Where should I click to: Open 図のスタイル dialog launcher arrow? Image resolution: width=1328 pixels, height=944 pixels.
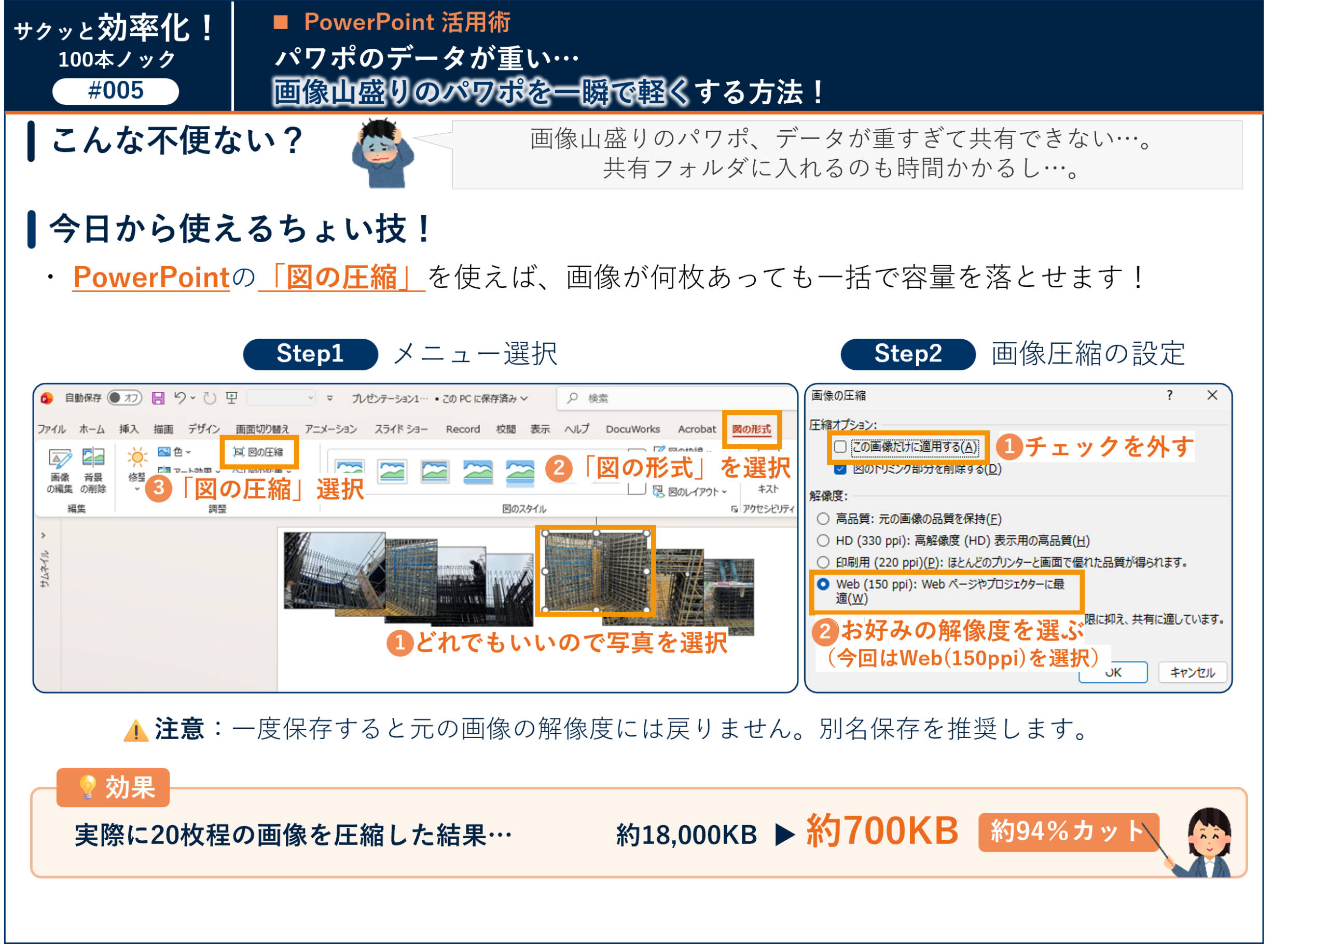[x=735, y=509]
